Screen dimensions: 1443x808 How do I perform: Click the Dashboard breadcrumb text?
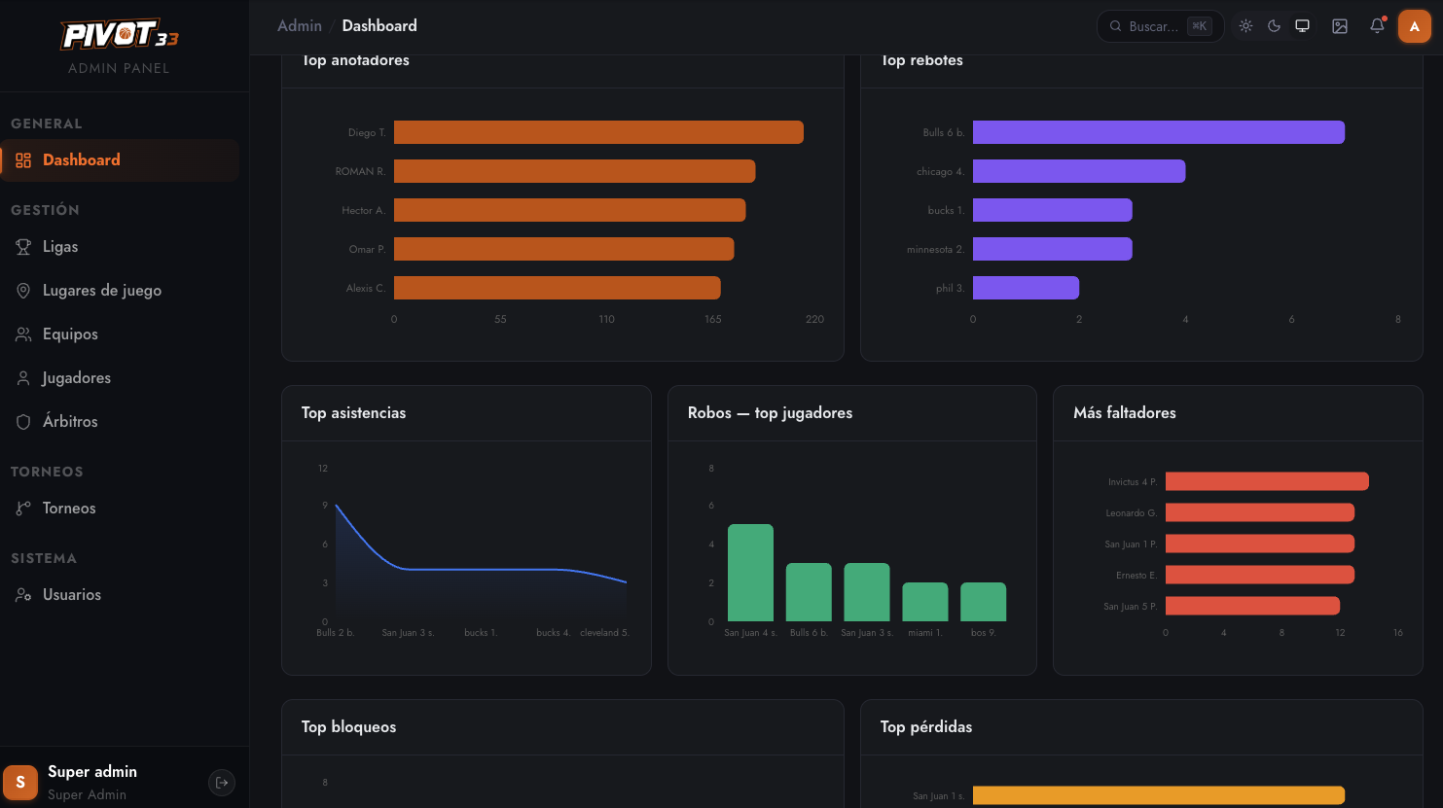tap(379, 26)
